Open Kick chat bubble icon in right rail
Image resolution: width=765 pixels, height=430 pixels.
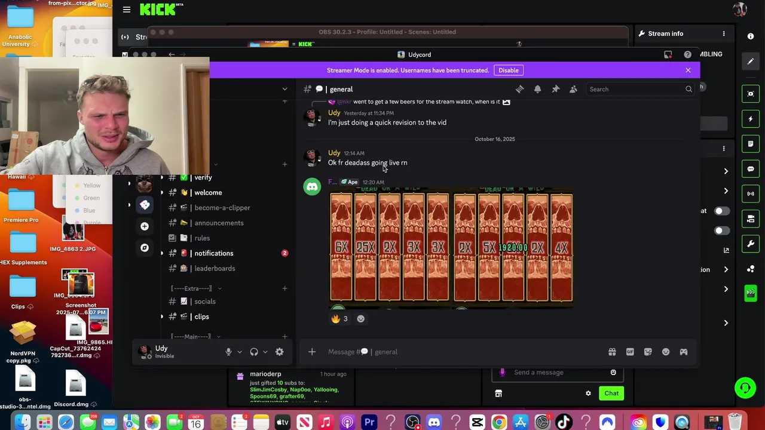coord(751,169)
